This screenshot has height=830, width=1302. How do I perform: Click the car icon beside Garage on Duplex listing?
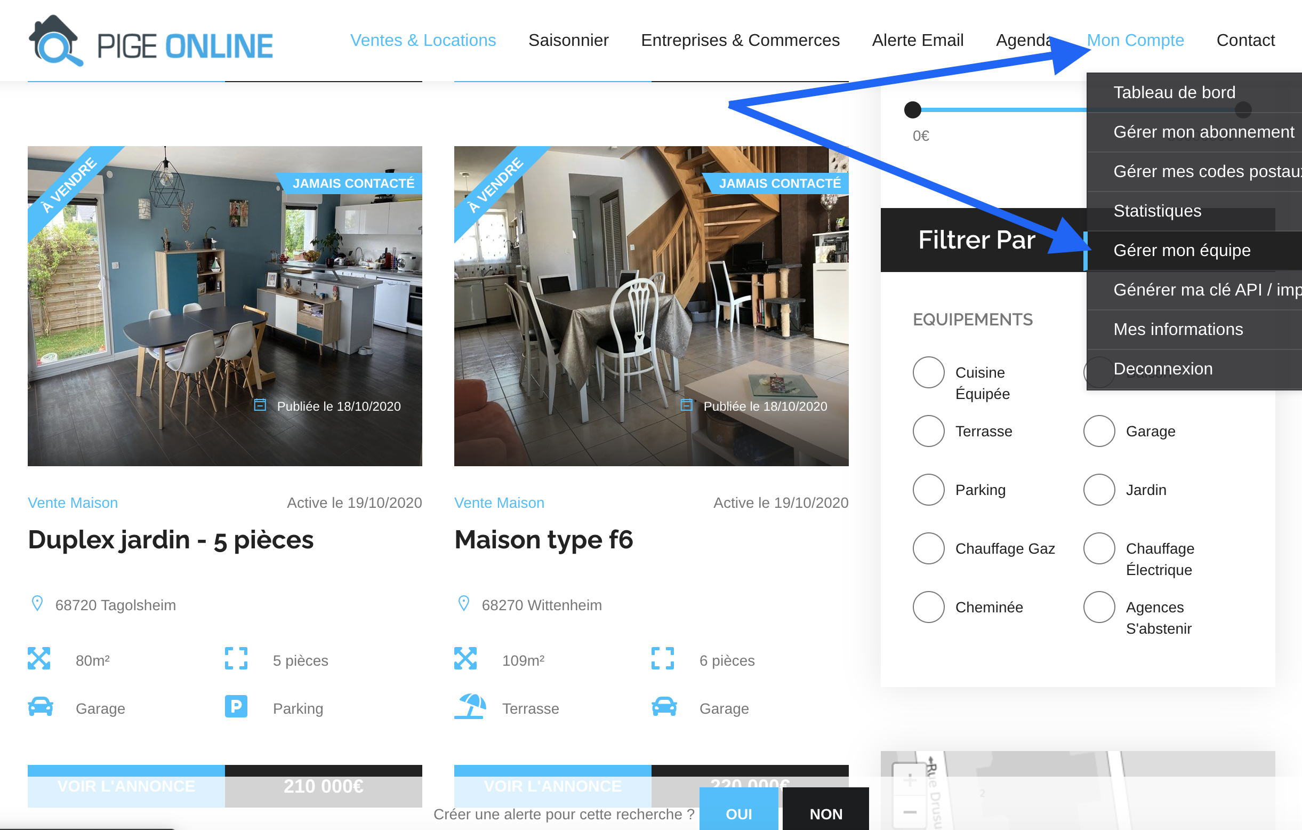point(41,707)
